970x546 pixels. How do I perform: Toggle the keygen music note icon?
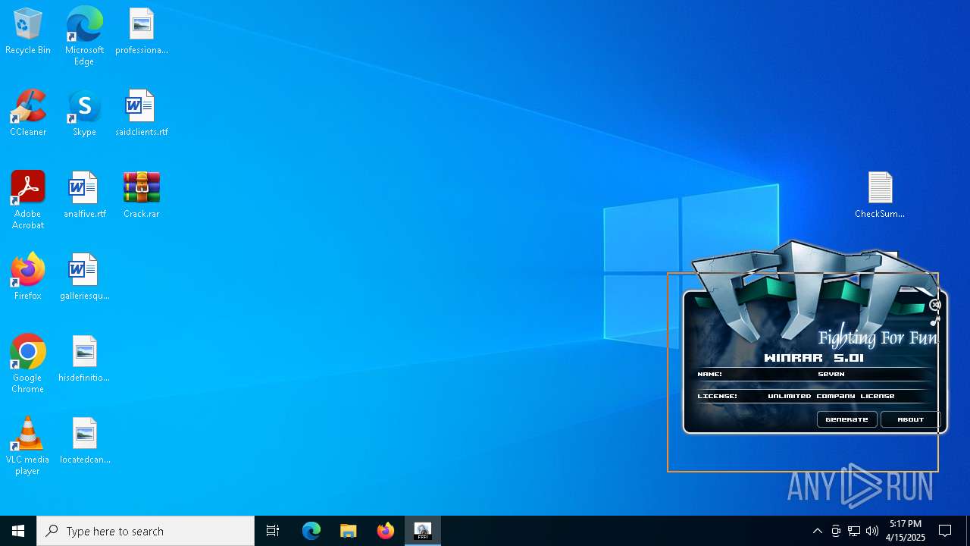coord(934,321)
